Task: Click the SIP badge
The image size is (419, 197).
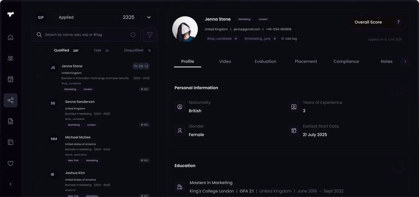Action: tap(41, 17)
